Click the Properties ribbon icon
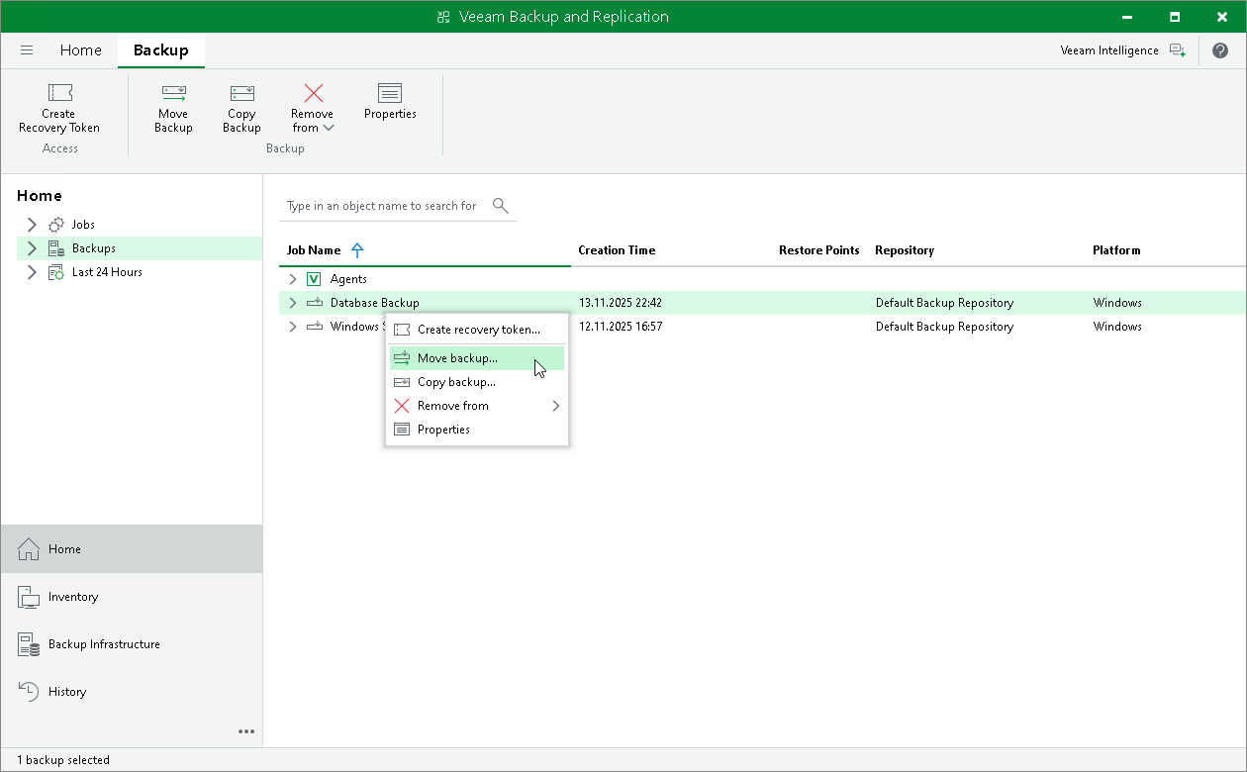 390,93
